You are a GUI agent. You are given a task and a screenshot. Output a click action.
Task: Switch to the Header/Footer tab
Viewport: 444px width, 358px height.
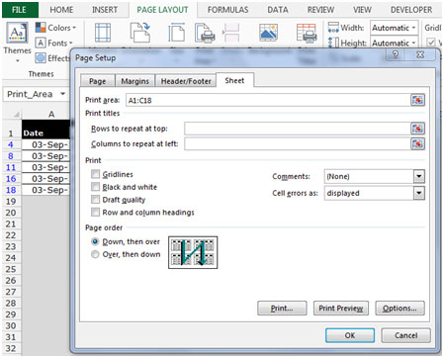pyautogui.click(x=186, y=81)
